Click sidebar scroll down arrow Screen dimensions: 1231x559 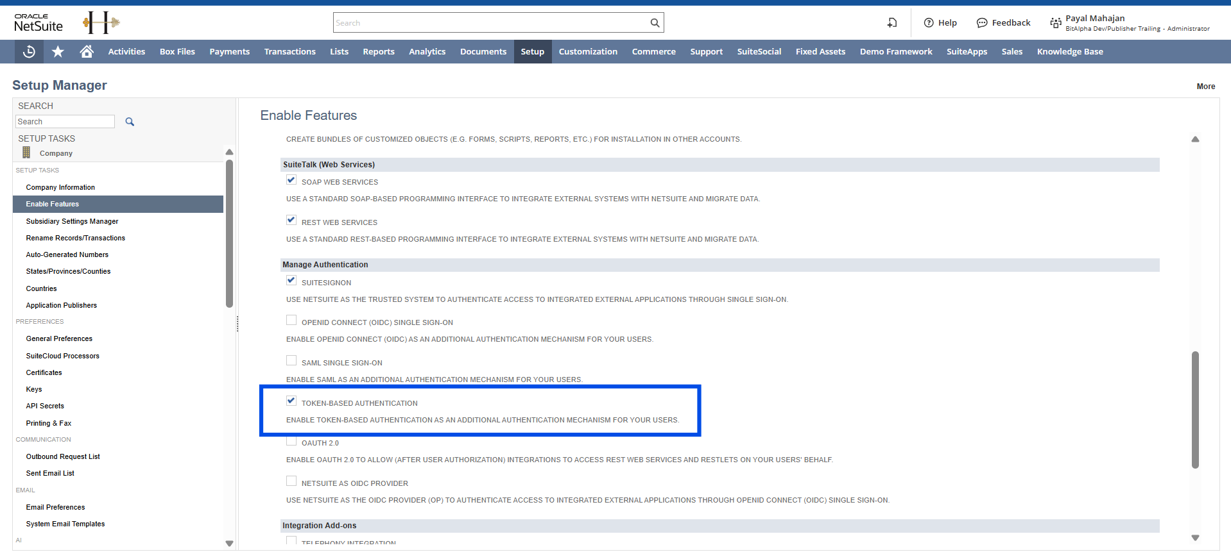[x=229, y=544]
